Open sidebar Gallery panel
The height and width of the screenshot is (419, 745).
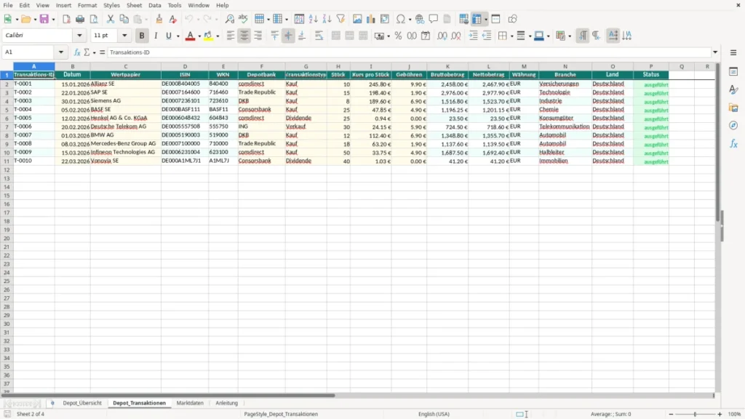click(x=733, y=108)
